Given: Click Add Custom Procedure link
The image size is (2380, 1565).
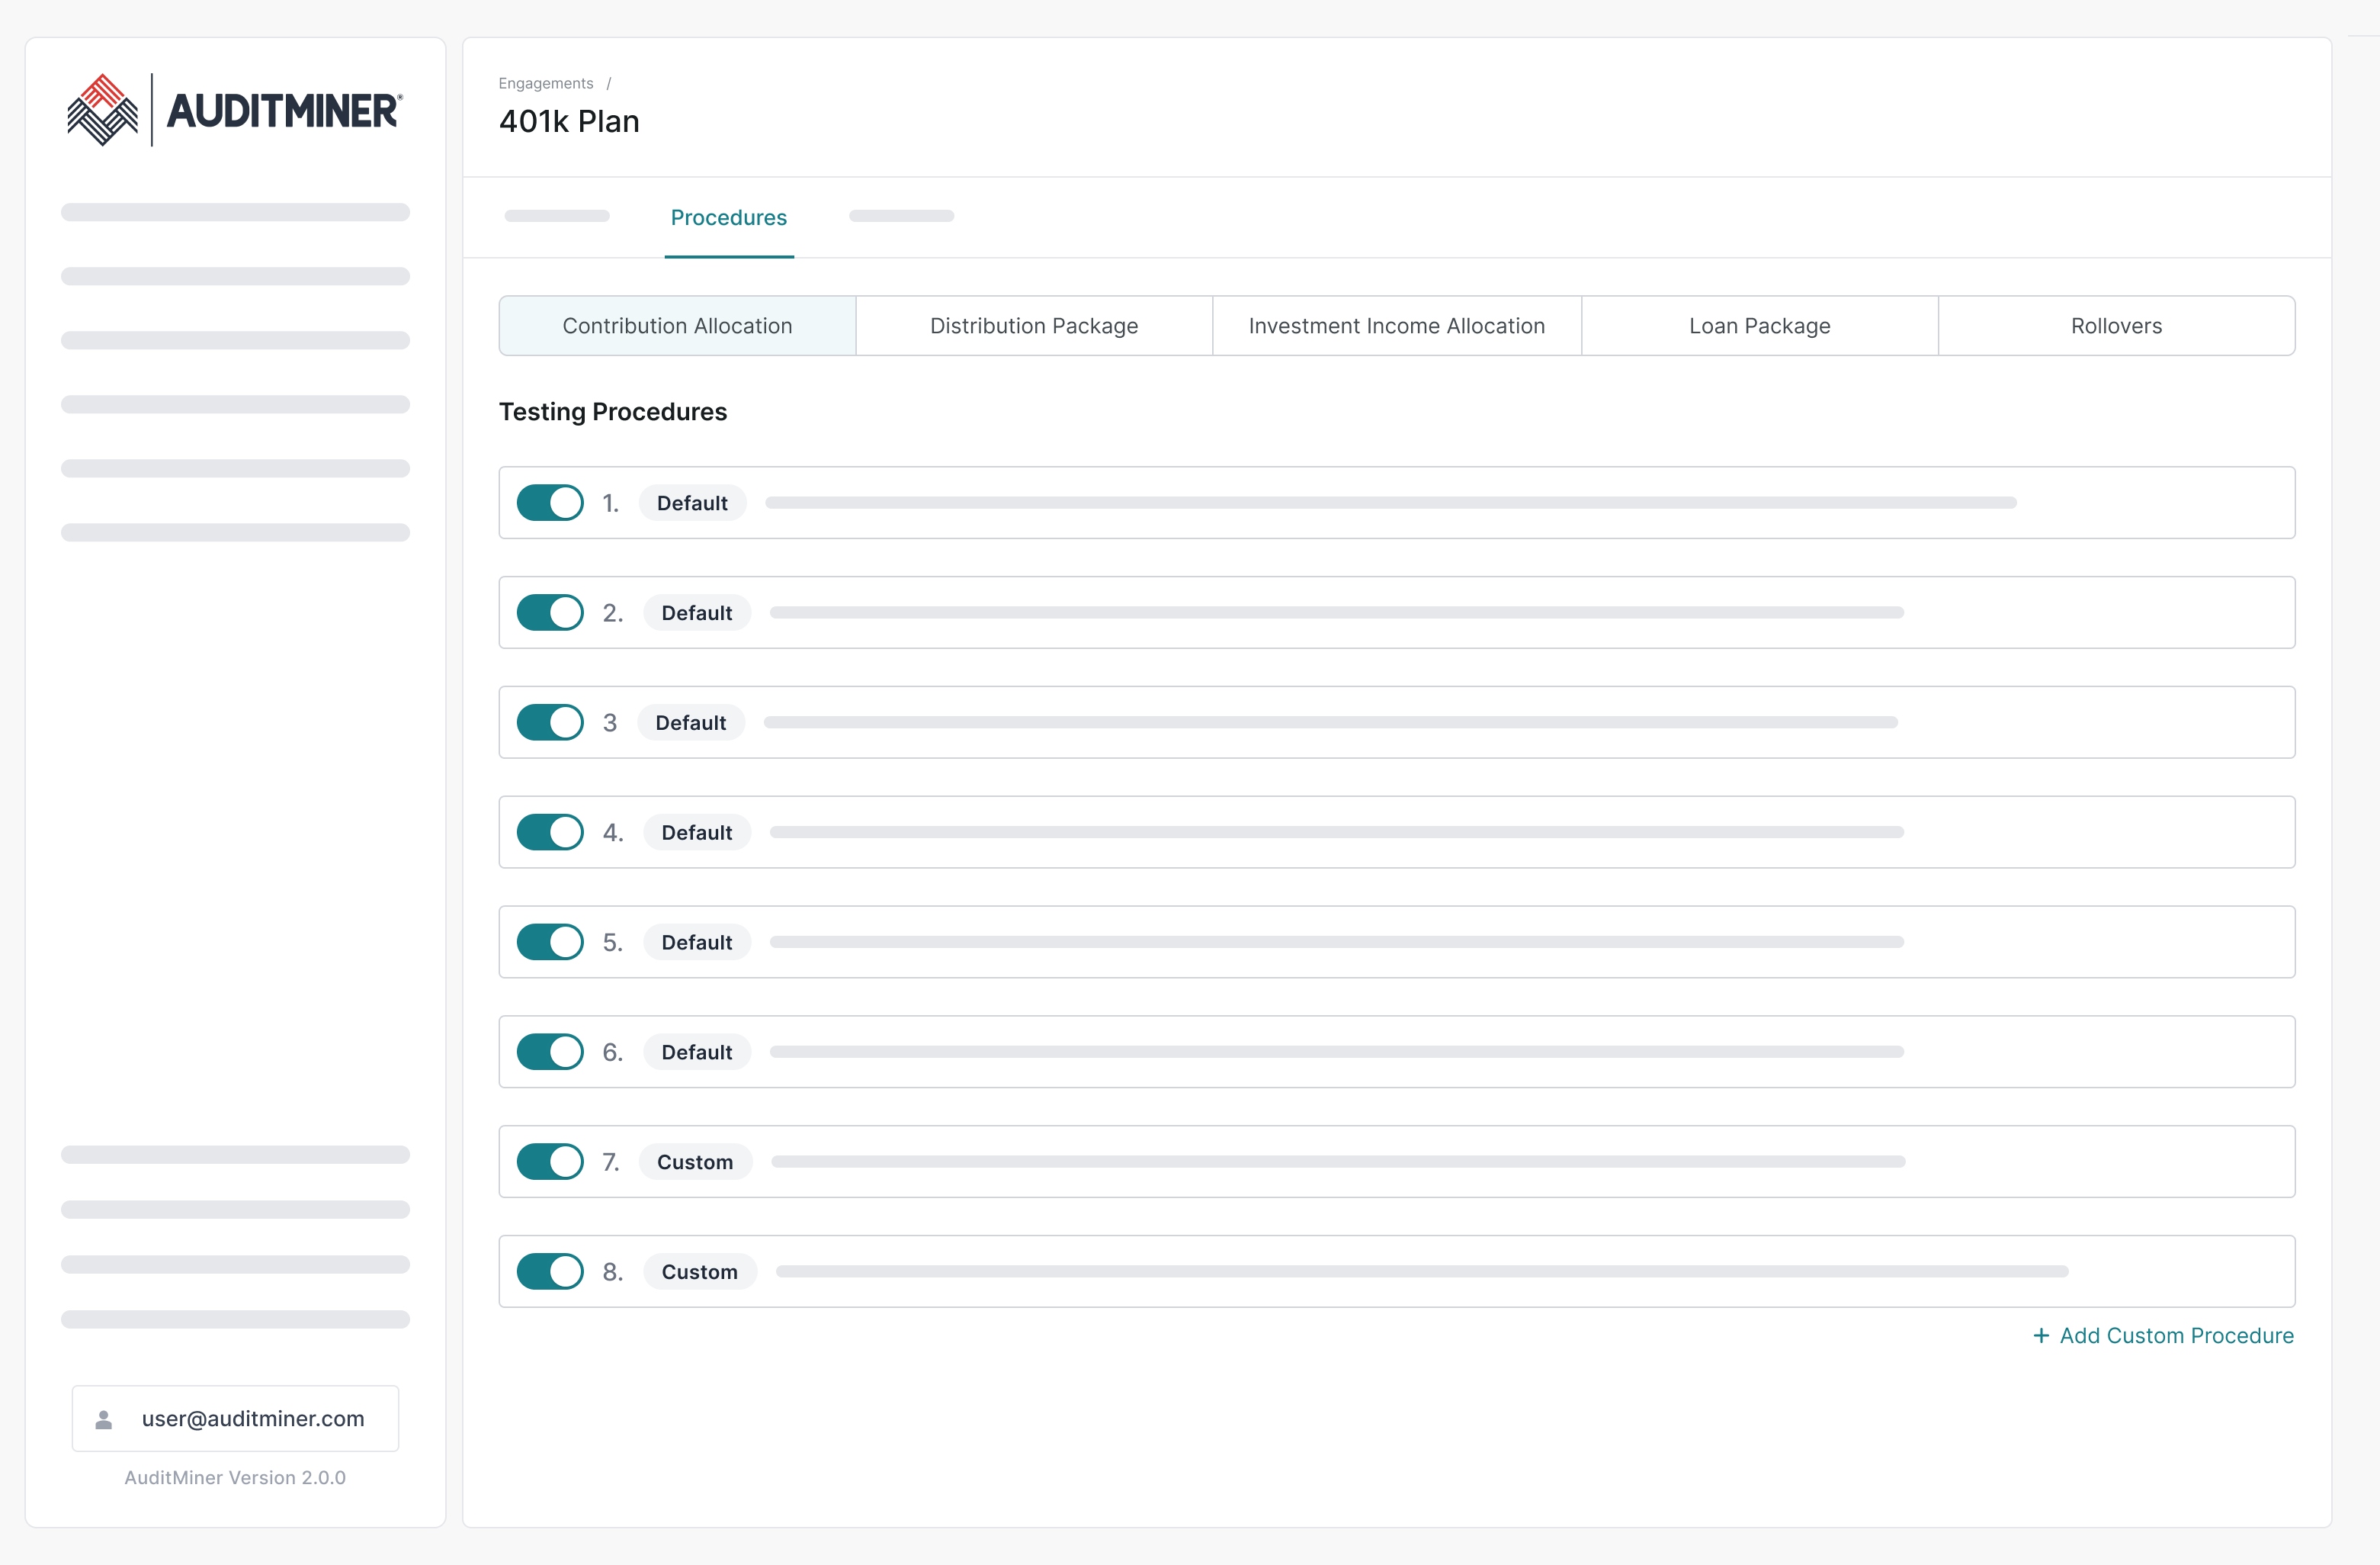Looking at the screenshot, I should tap(2176, 1336).
